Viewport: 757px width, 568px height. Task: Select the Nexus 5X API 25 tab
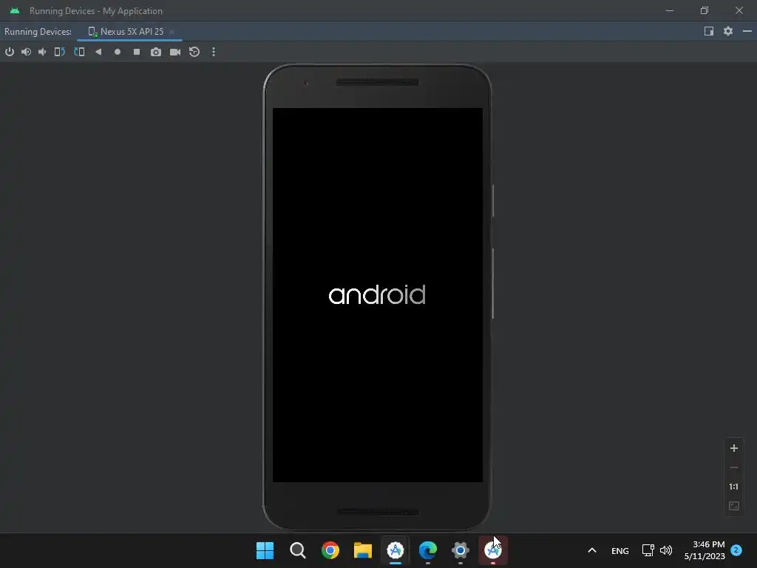point(126,31)
